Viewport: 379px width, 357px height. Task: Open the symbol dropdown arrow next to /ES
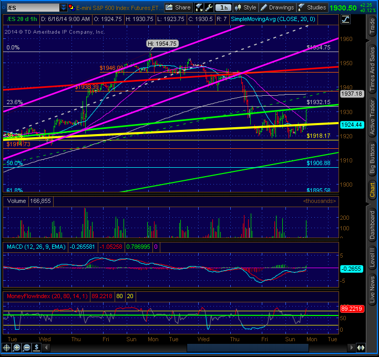pyautogui.click(x=63, y=8)
